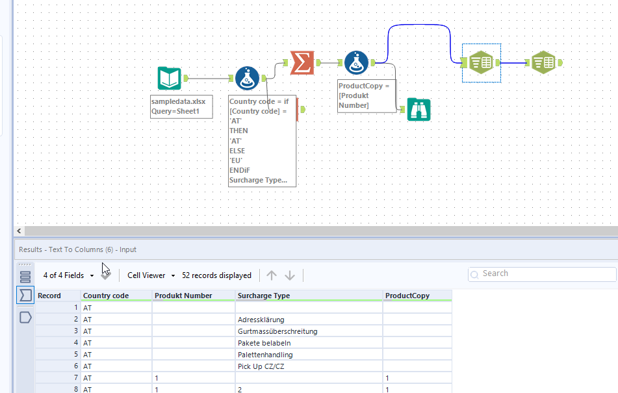
Task: Select the sampledata.xlsx Input Data tool
Action: click(x=168, y=78)
